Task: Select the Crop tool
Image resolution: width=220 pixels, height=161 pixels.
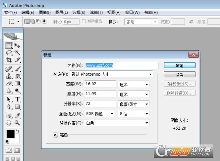Action: (x=9, y=60)
